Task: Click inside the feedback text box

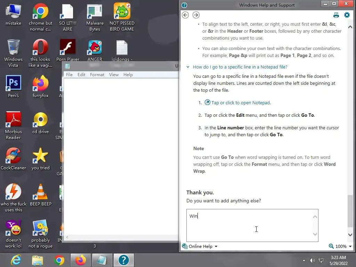Action: (252, 225)
